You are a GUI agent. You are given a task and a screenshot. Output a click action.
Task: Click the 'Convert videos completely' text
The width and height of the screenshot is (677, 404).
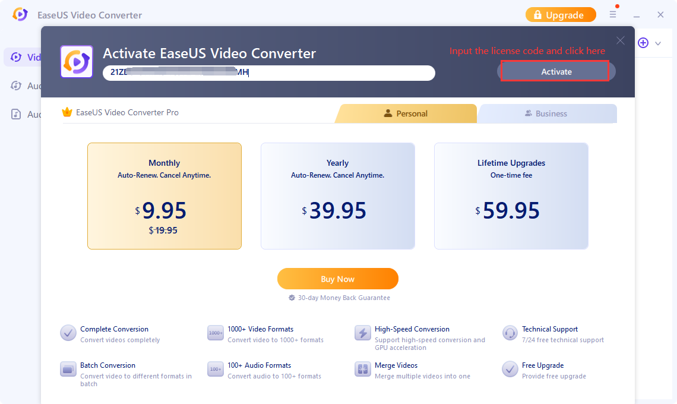point(120,340)
